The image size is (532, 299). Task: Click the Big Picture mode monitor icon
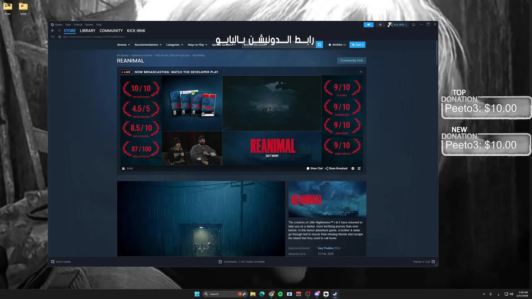413,25
